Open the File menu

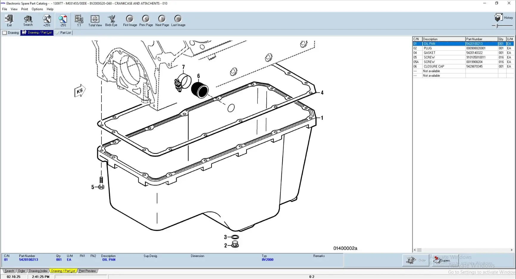[x=4, y=9]
